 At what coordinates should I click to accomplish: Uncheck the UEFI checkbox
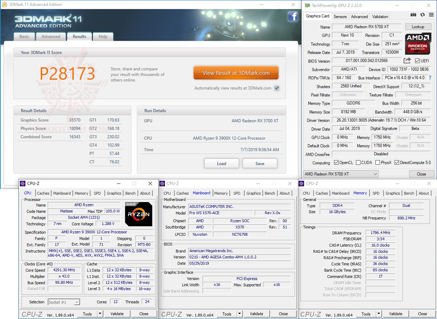pyautogui.click(x=416, y=61)
